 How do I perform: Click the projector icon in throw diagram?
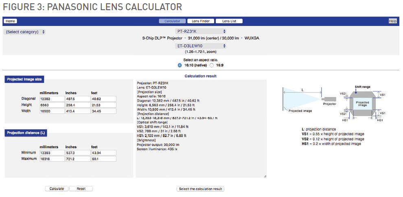329,99
